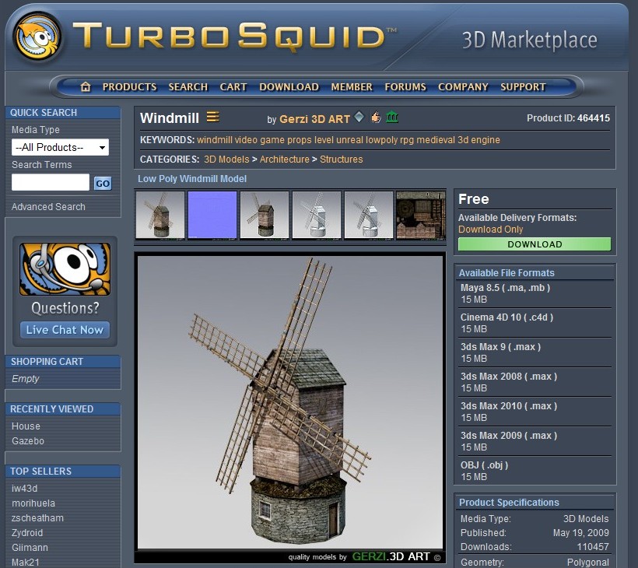Click the green DOWNLOAD button

(x=535, y=244)
